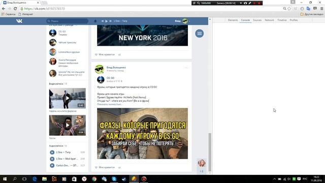Play audio L'One – Мой брат
325x183 pixels.
point(52,159)
